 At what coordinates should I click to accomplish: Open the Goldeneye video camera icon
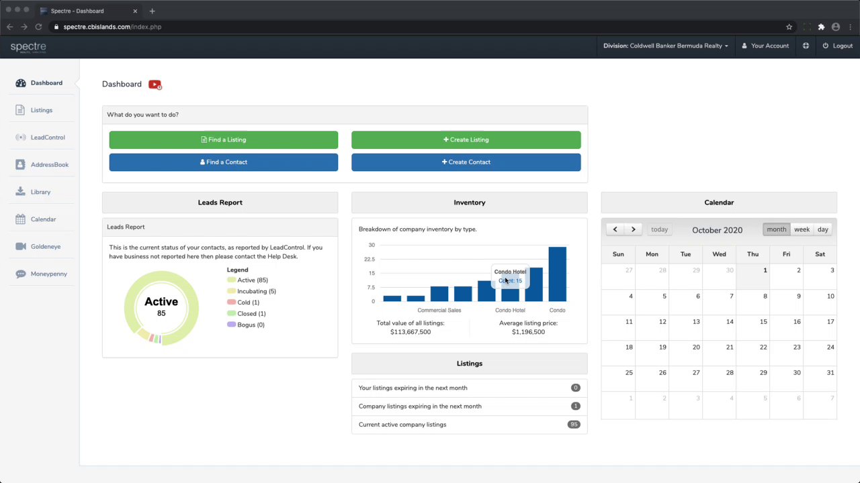[x=20, y=246]
